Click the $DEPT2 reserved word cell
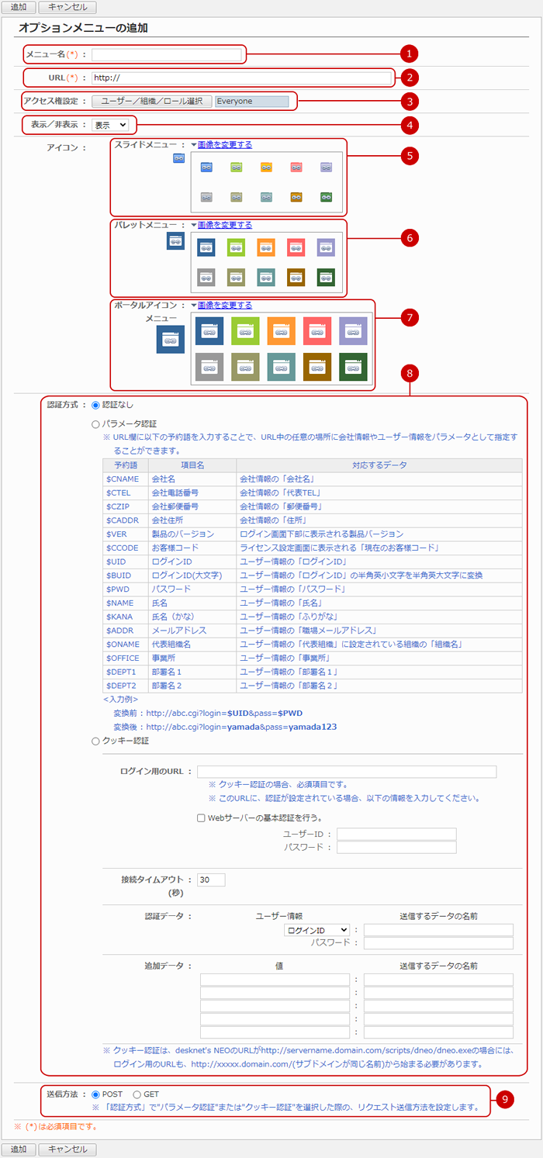Screen dimensions: 543x1158 coord(125,686)
